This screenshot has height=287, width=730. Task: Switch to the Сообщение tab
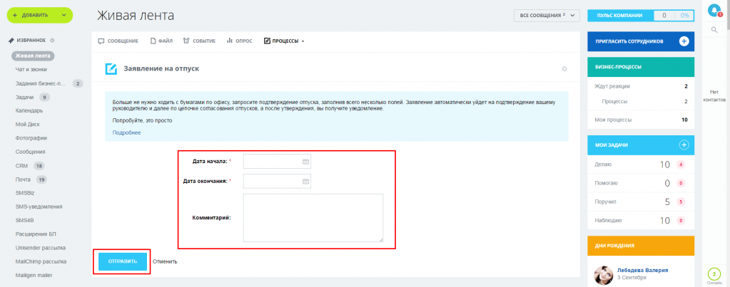(118, 41)
